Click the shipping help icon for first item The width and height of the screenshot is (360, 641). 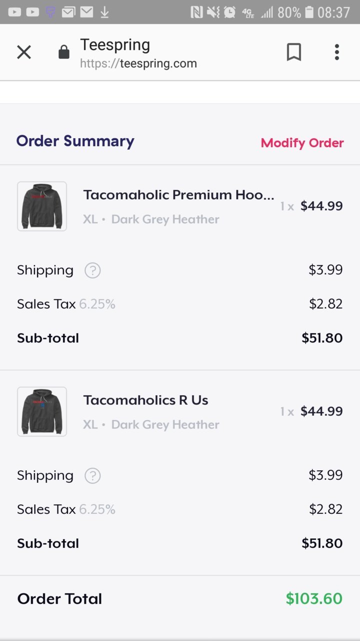pyautogui.click(x=92, y=270)
